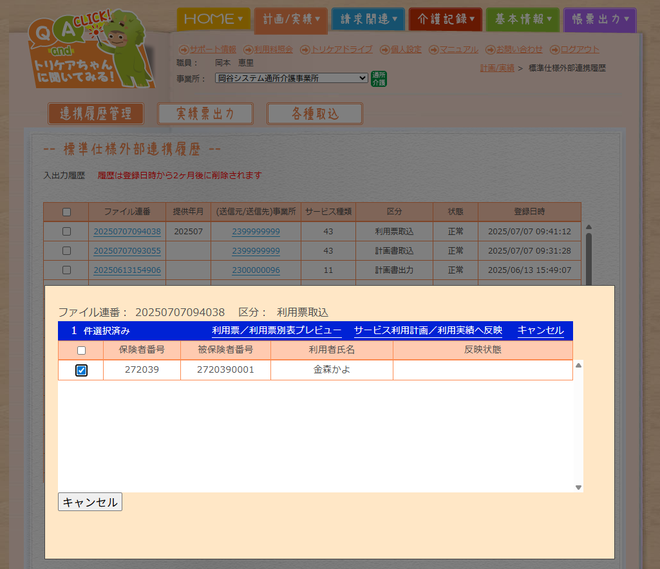Click the green 通所介護 badge icon
660x569 pixels.
[379, 79]
